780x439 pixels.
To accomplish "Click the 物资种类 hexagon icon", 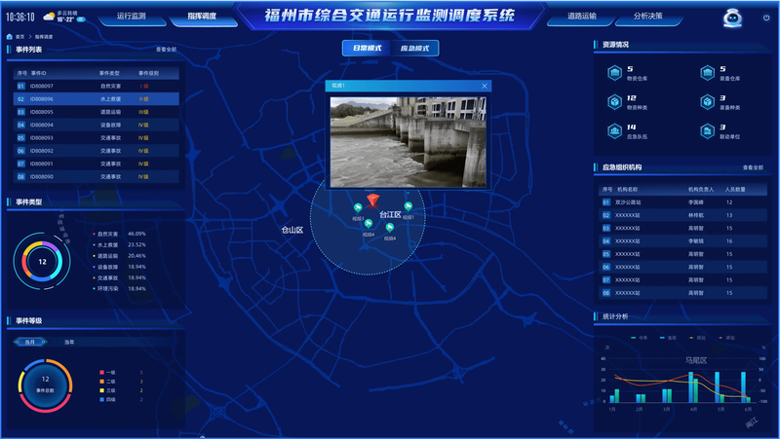I will point(614,102).
